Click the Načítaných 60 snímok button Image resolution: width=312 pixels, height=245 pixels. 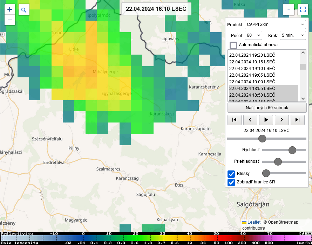coord(267,107)
